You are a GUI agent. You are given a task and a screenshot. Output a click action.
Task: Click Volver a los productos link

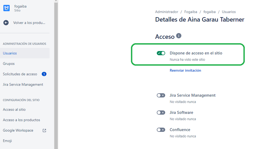pyautogui.click(x=29, y=23)
